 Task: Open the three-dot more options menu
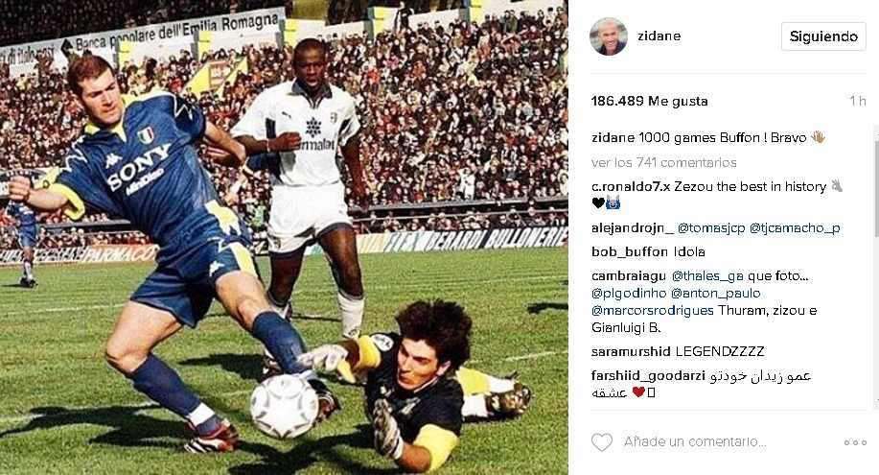pyautogui.click(x=855, y=443)
